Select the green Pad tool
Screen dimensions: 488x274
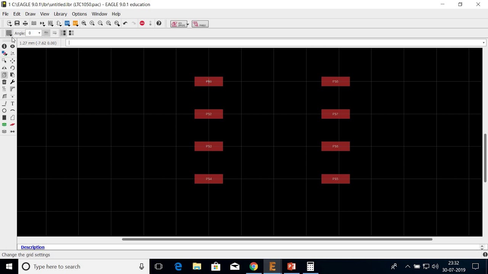click(x=4, y=124)
